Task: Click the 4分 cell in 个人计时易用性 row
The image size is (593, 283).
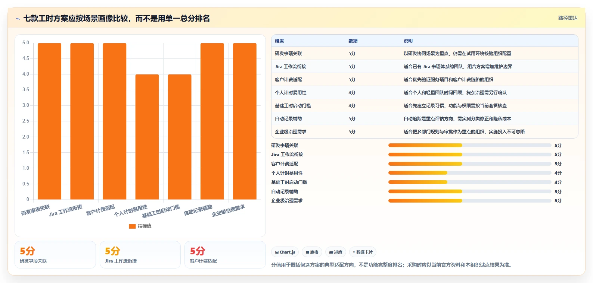Action: pos(352,93)
